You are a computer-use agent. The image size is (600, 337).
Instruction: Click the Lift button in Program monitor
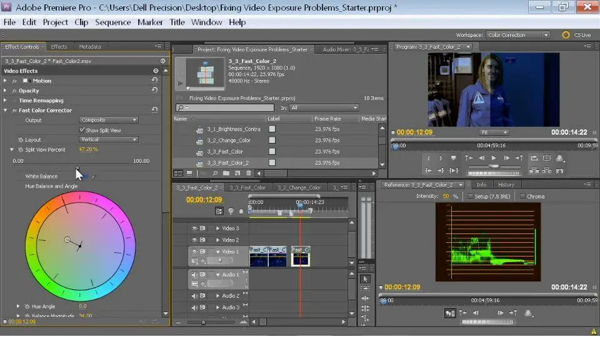click(534, 170)
